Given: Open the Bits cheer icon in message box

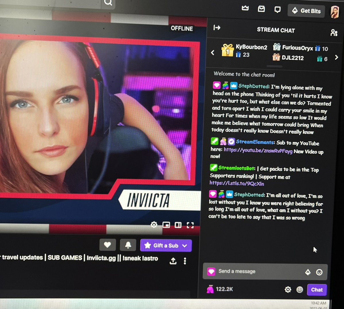Looking at the screenshot, I should pos(308,272).
